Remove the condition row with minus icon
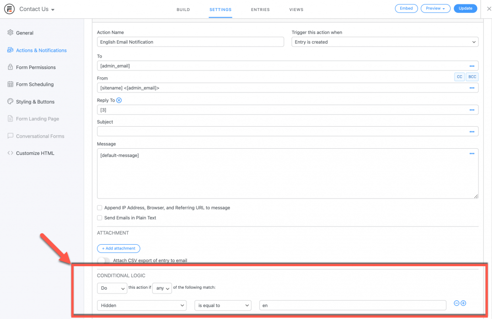 456,303
